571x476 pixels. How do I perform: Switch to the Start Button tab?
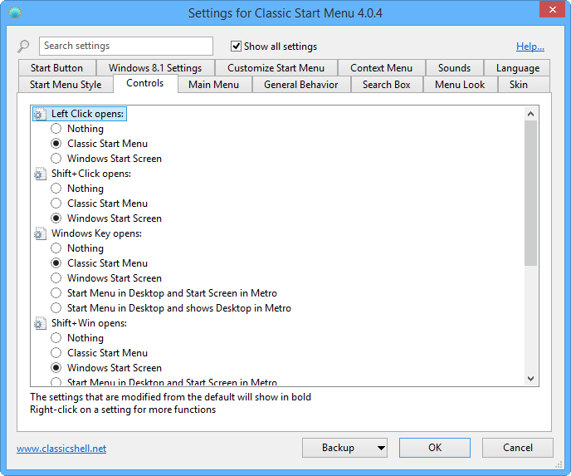[56, 68]
